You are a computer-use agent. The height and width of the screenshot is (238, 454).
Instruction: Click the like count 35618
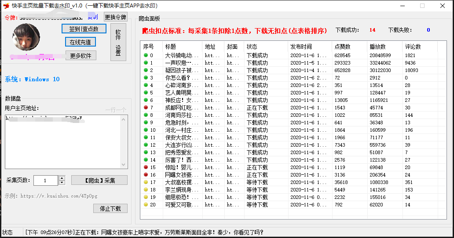tap(341, 182)
